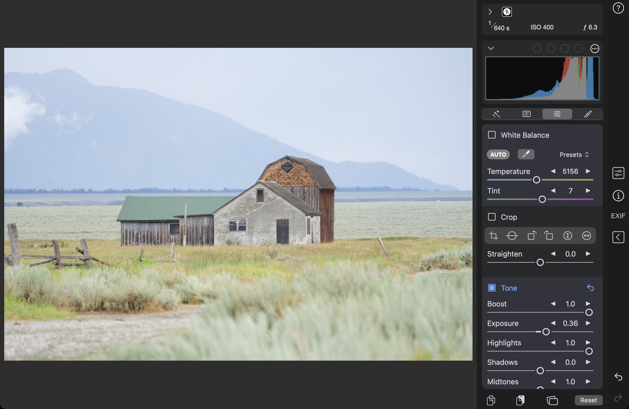
Task: Collapse the histogram panel chevron
Action: [491, 48]
